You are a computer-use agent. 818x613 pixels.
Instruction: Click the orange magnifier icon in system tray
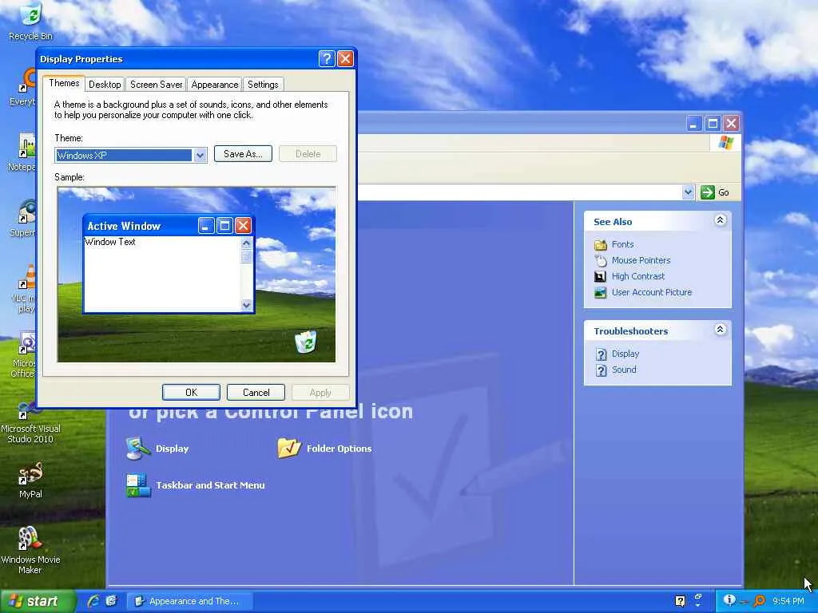[x=760, y=601]
